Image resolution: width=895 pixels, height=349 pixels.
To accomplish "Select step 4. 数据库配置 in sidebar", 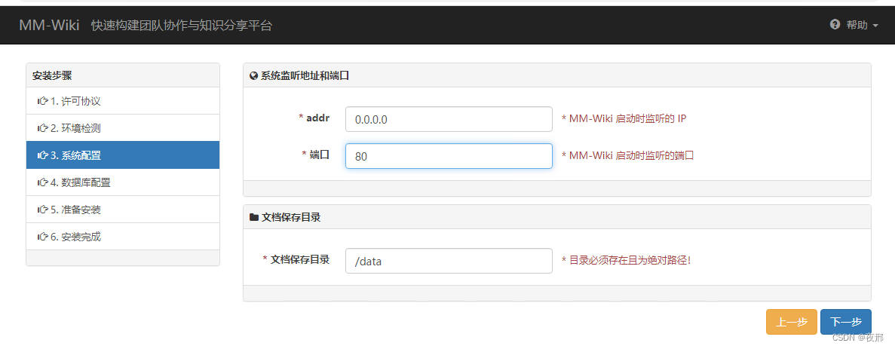I will (x=123, y=182).
